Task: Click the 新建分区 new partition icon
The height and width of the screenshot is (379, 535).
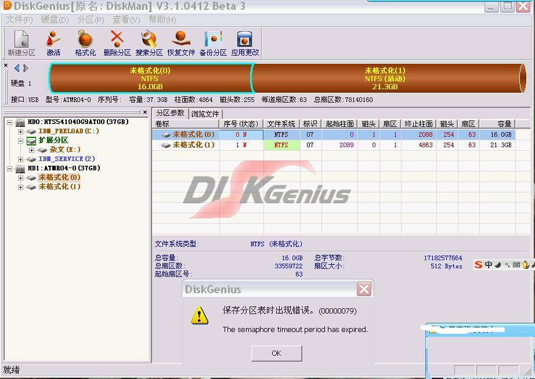Action: pyautogui.click(x=21, y=43)
